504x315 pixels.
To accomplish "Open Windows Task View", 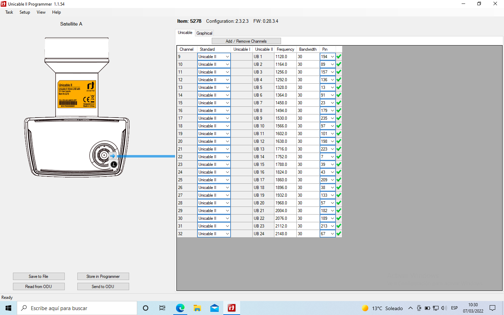I will point(162,308).
